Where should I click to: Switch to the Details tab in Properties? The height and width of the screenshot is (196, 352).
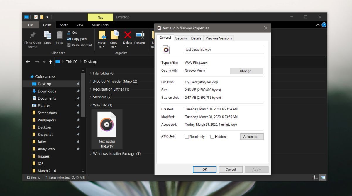[196, 38]
